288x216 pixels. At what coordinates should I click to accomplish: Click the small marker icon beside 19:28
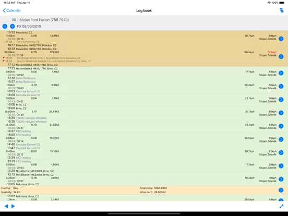pos(4,42)
